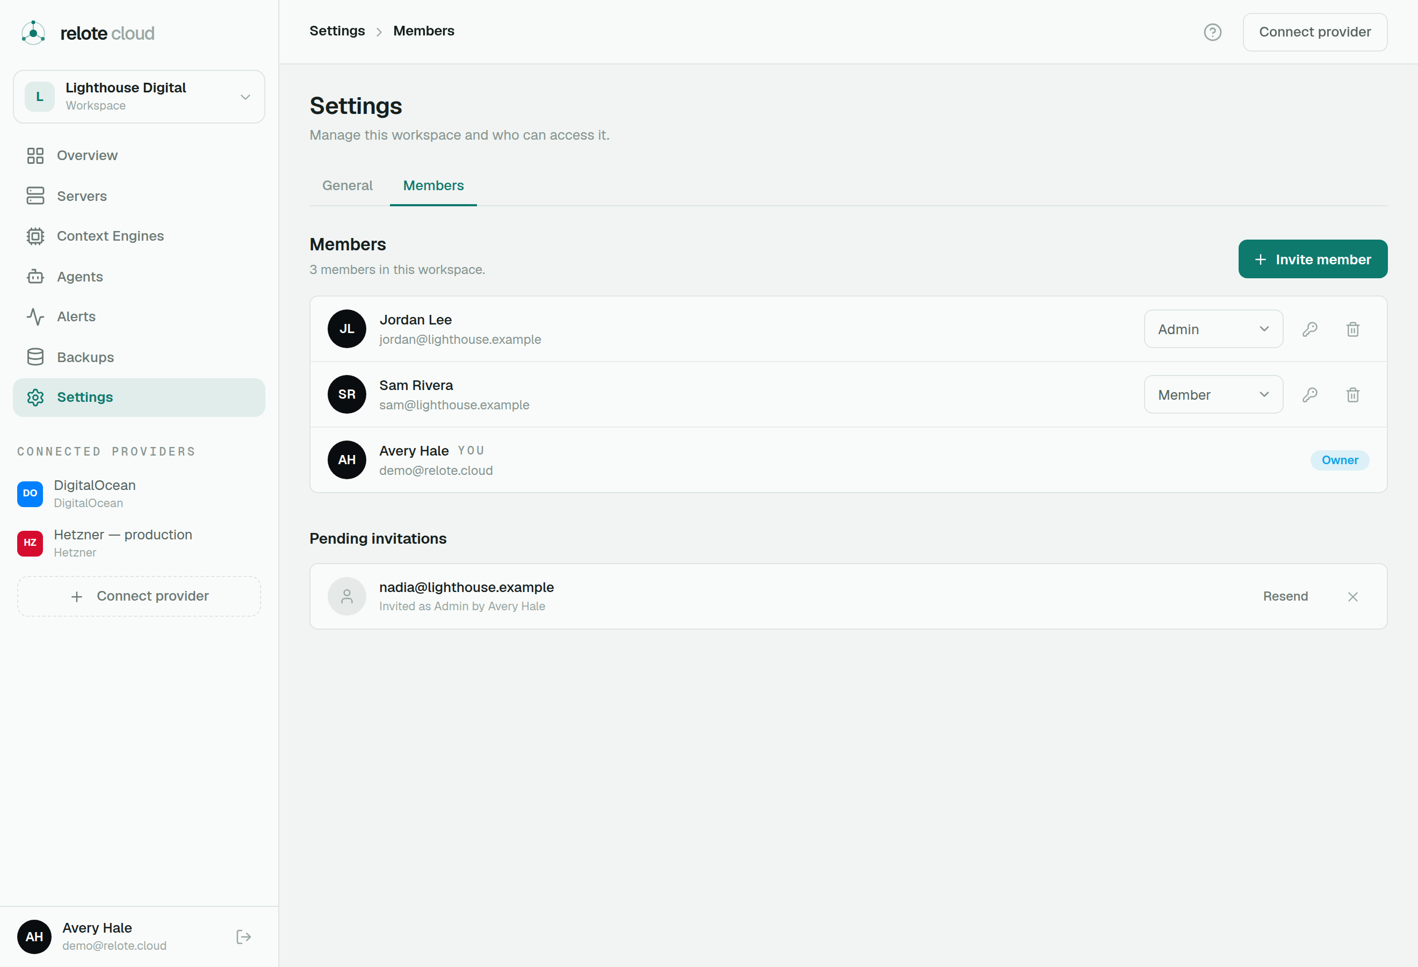Switch to the General tab
Viewport: 1418px width, 967px height.
(x=347, y=185)
